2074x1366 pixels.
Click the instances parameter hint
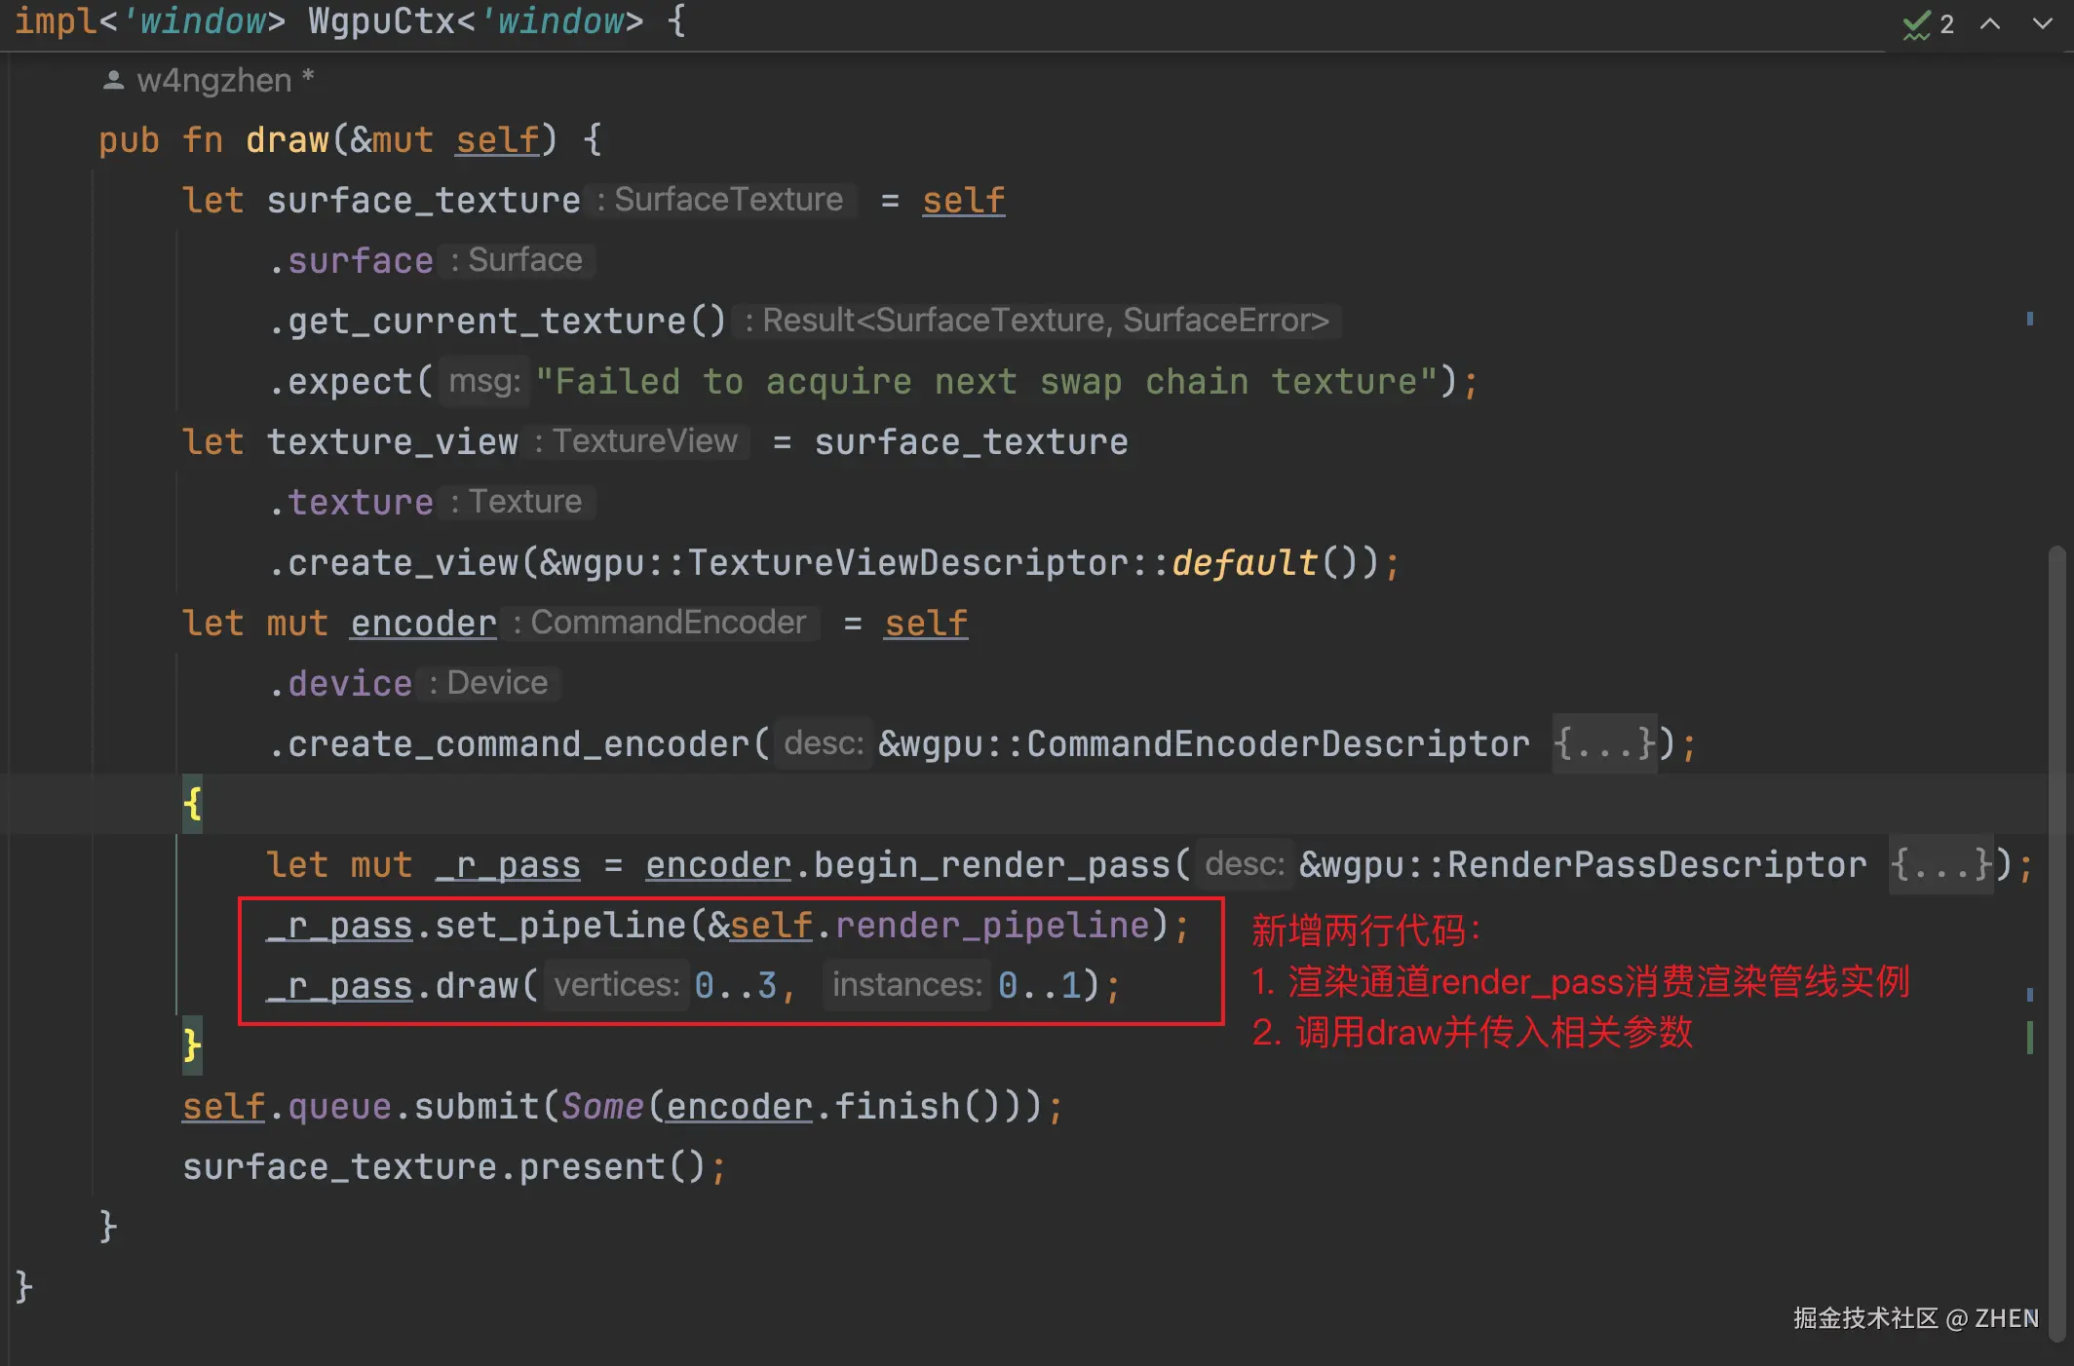[x=906, y=986]
